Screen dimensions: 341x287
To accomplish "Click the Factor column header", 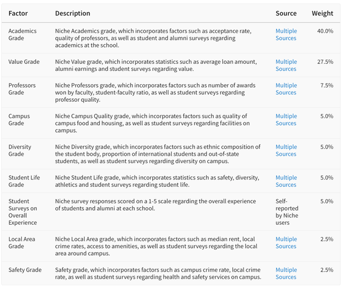I will point(18,13).
